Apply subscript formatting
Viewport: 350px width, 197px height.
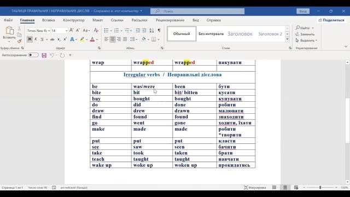click(x=59, y=39)
